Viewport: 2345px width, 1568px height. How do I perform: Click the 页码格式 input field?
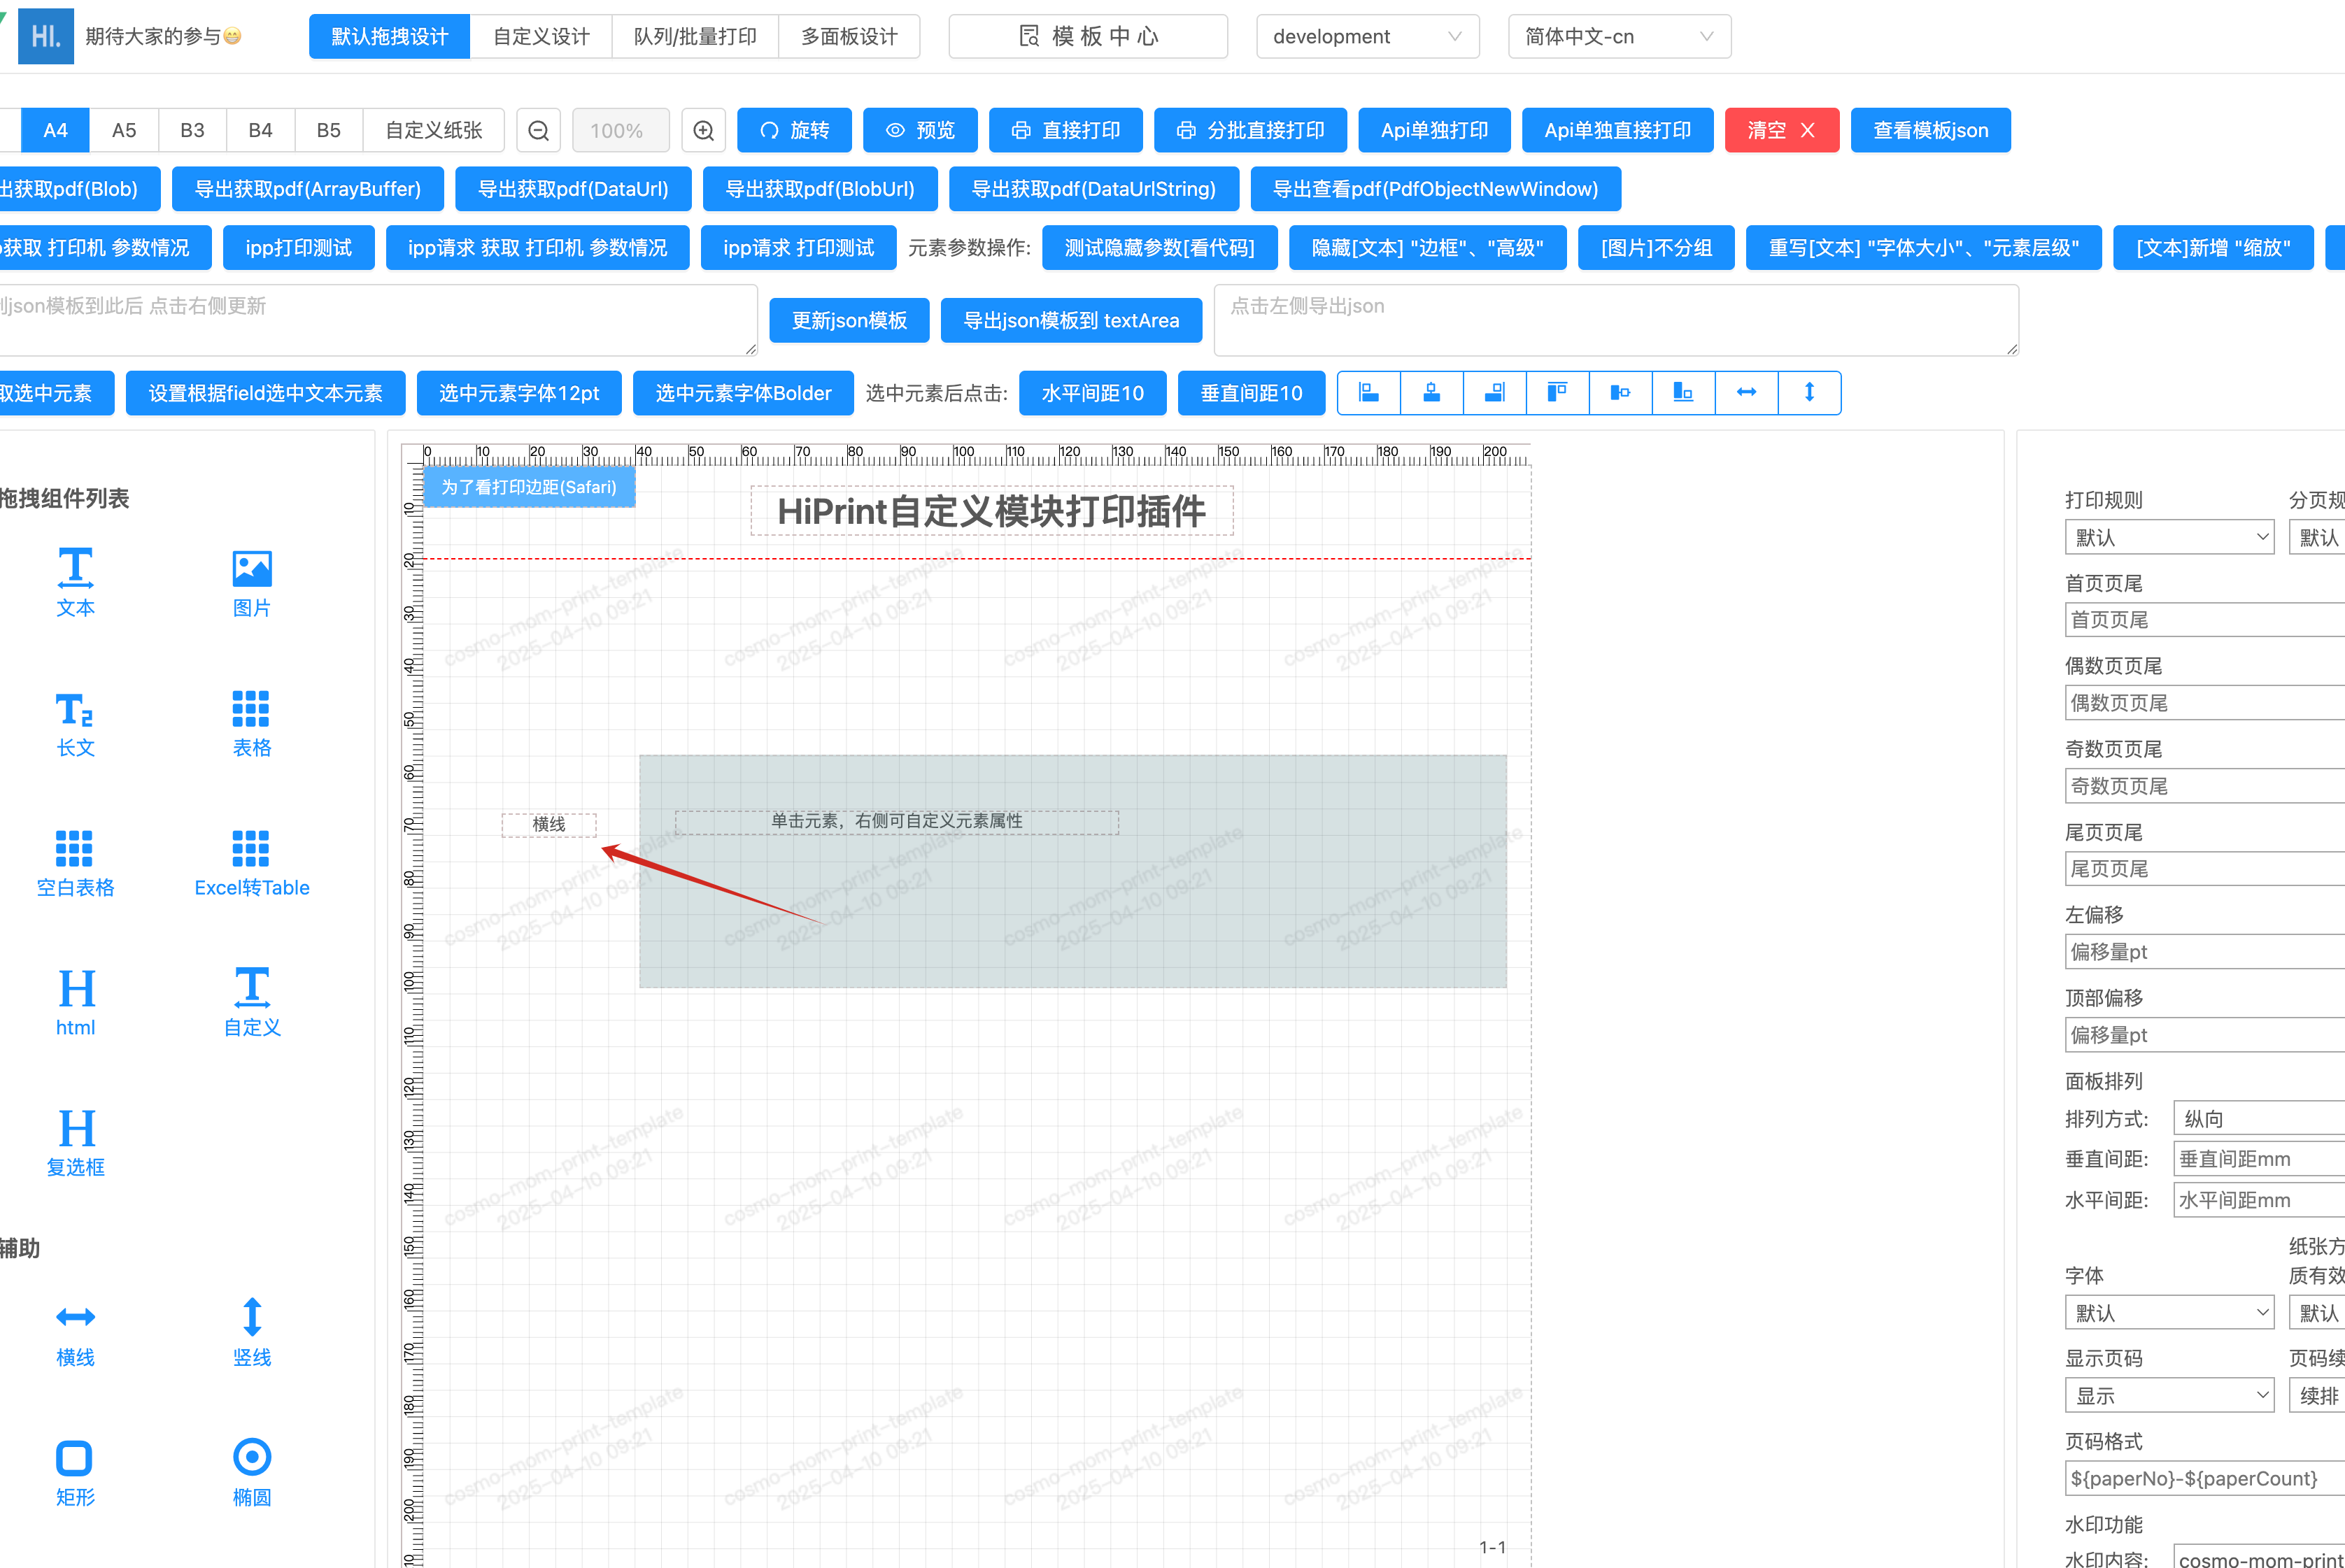pyautogui.click(x=2205, y=1478)
